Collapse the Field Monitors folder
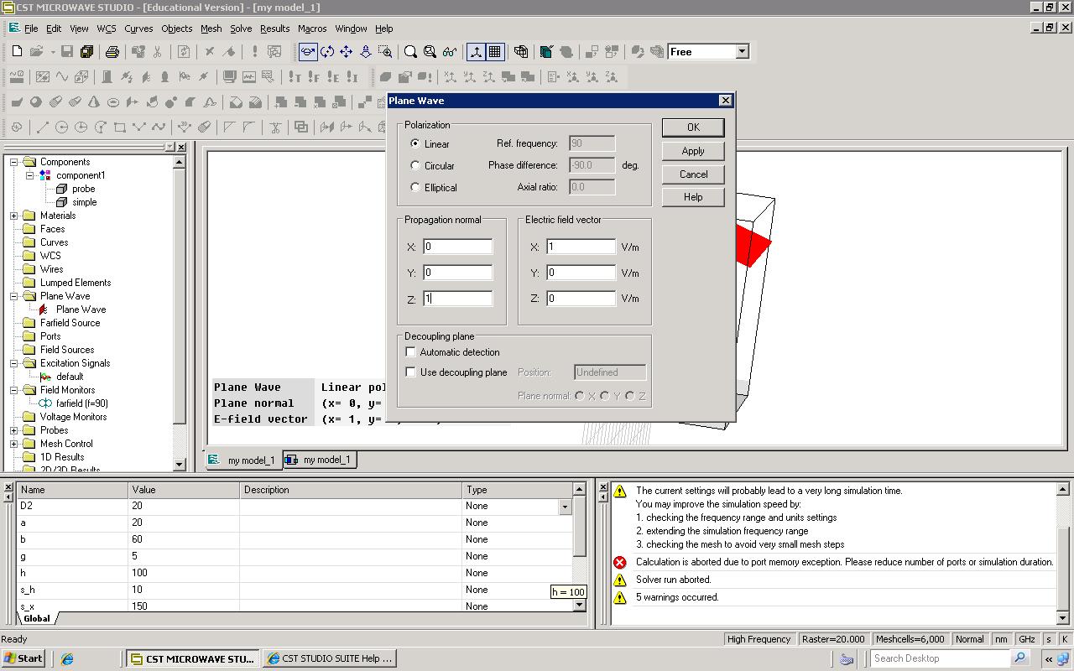Viewport: 1074px width, 671px height. (x=14, y=390)
